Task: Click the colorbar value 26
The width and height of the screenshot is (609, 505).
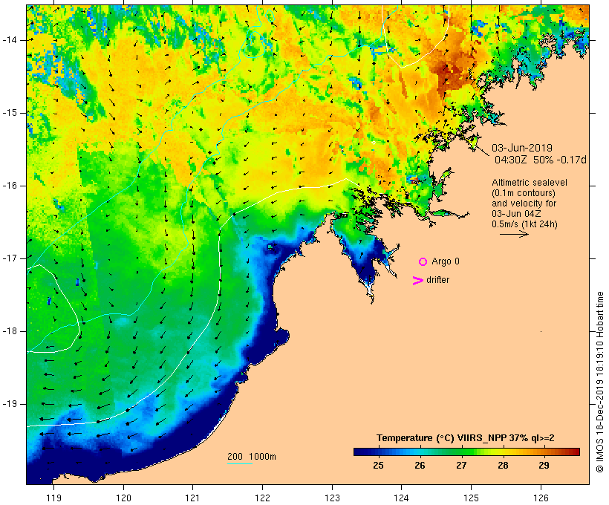Action: [x=420, y=466]
